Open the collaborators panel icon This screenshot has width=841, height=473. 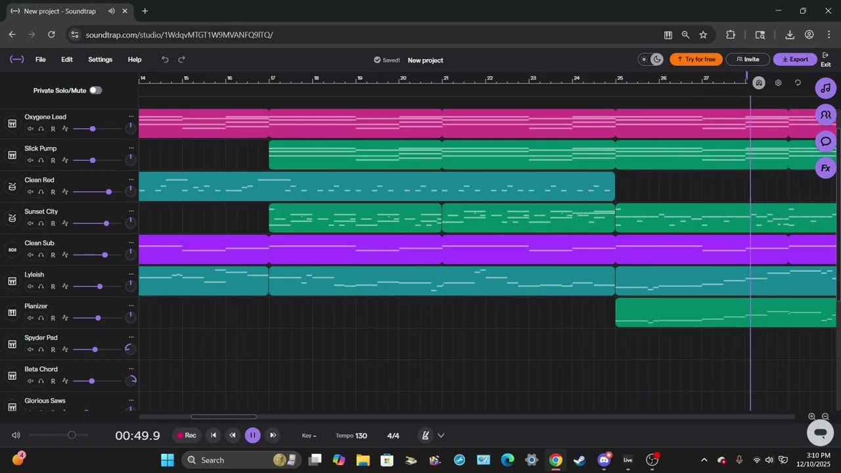(826, 115)
